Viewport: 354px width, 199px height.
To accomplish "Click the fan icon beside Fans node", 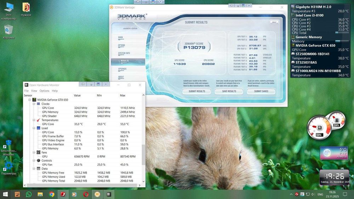I will [38, 152].
